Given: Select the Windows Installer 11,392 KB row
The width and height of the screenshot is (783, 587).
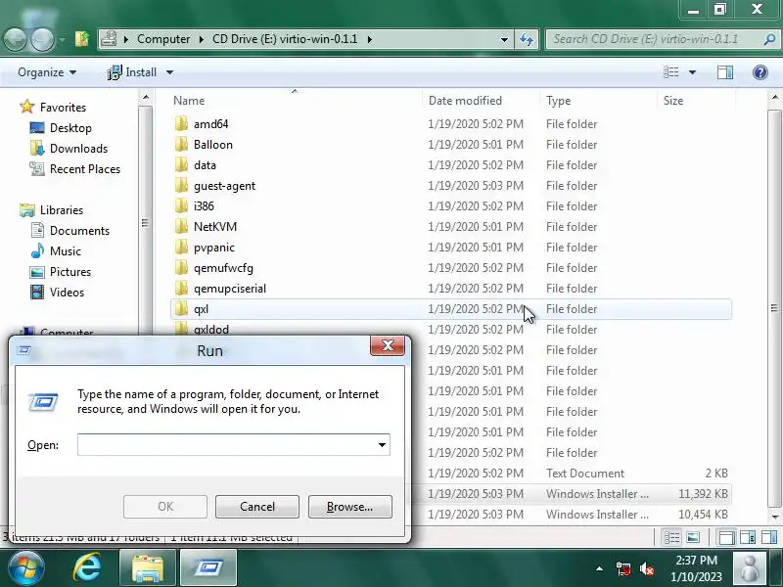Looking at the screenshot, I should pos(571,494).
